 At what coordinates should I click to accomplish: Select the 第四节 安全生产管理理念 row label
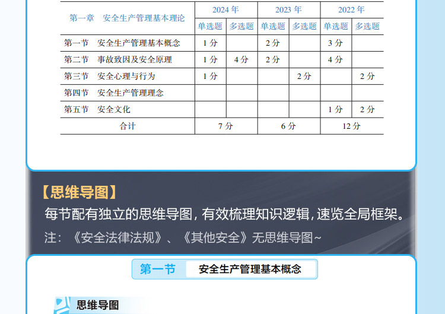click(114, 93)
